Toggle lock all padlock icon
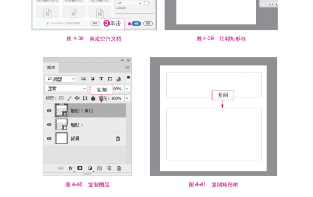 (93, 98)
